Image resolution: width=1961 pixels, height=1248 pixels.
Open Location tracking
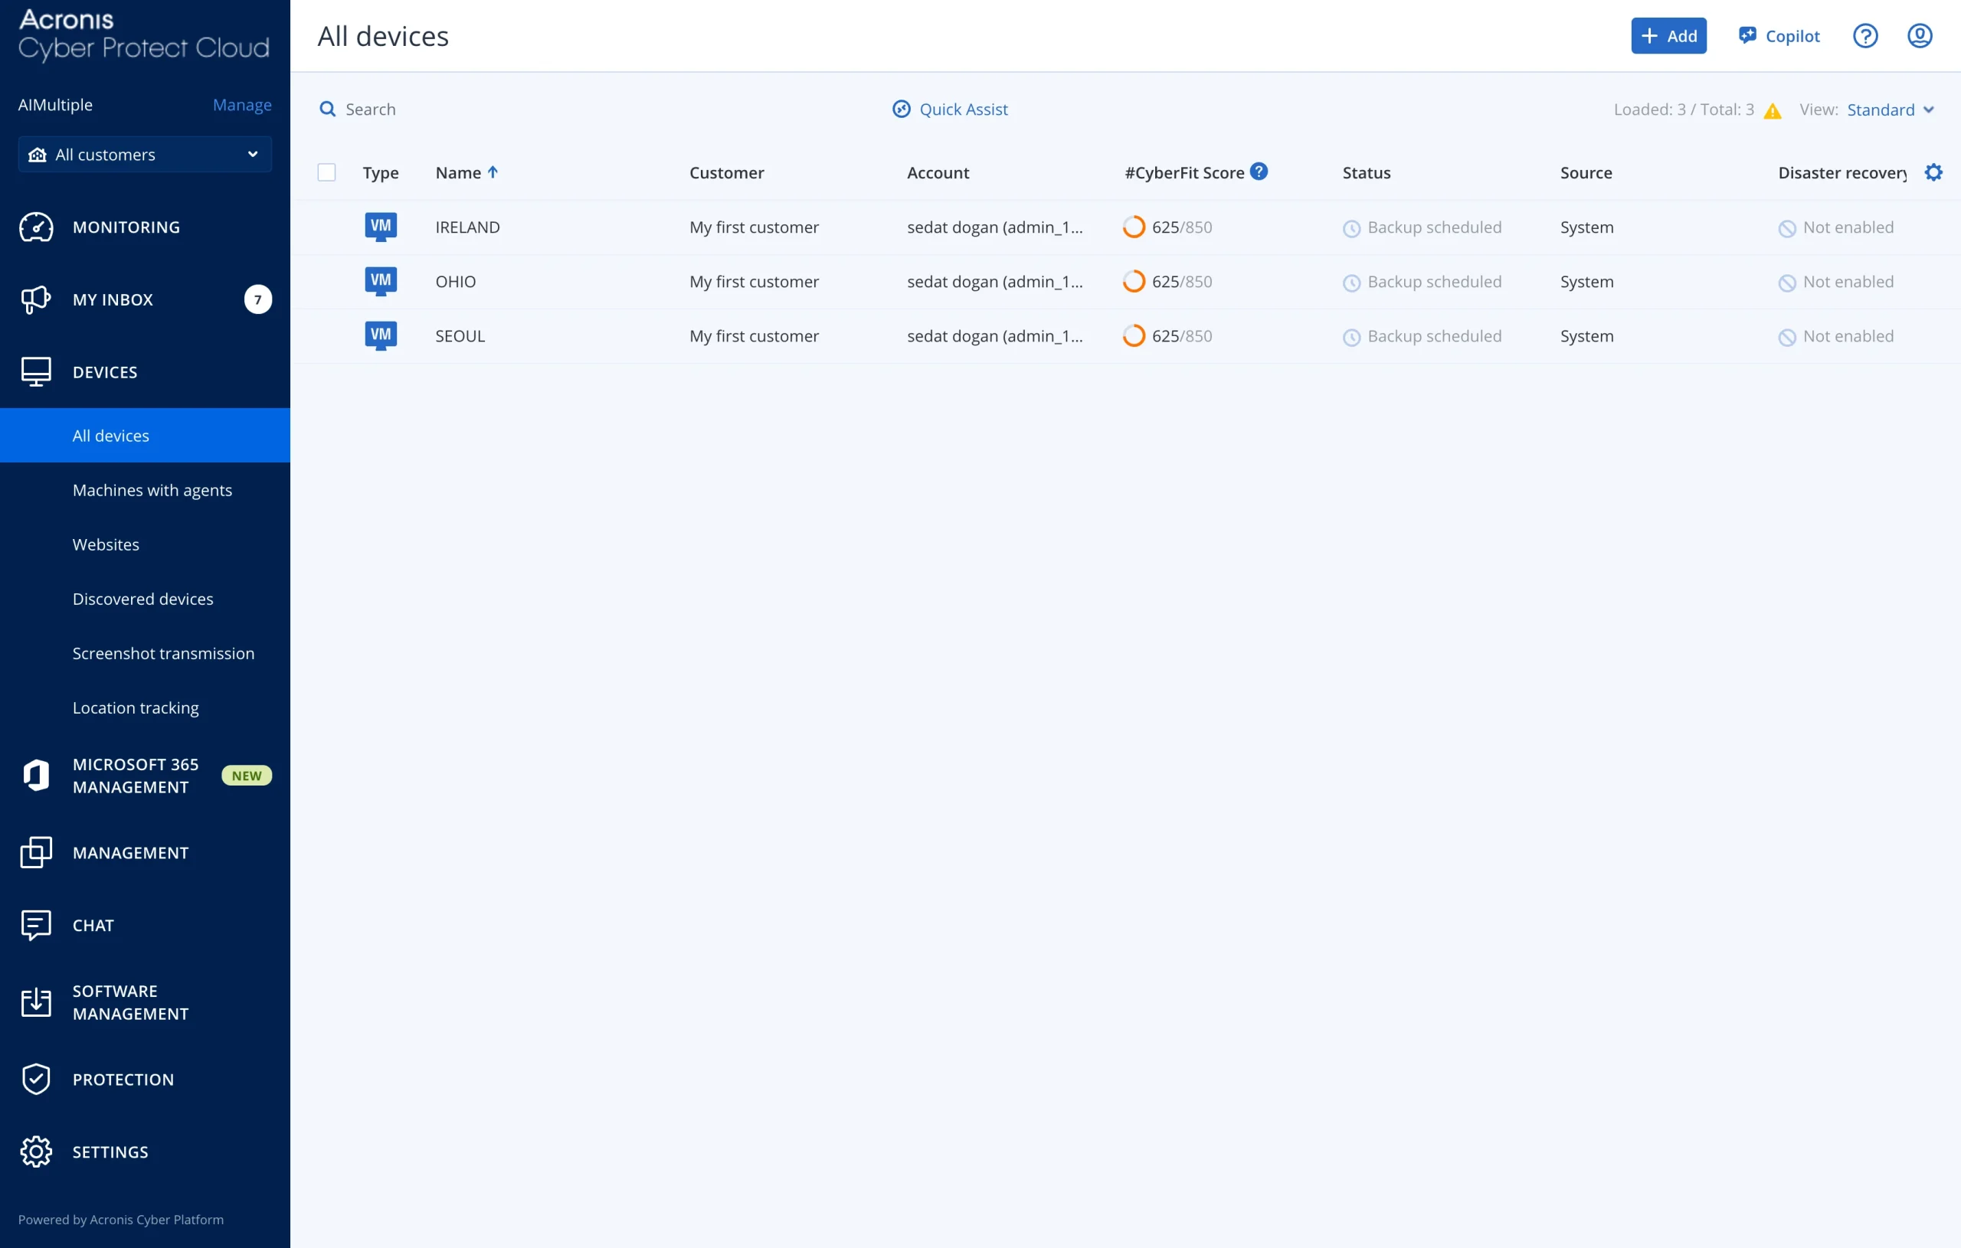coord(136,708)
